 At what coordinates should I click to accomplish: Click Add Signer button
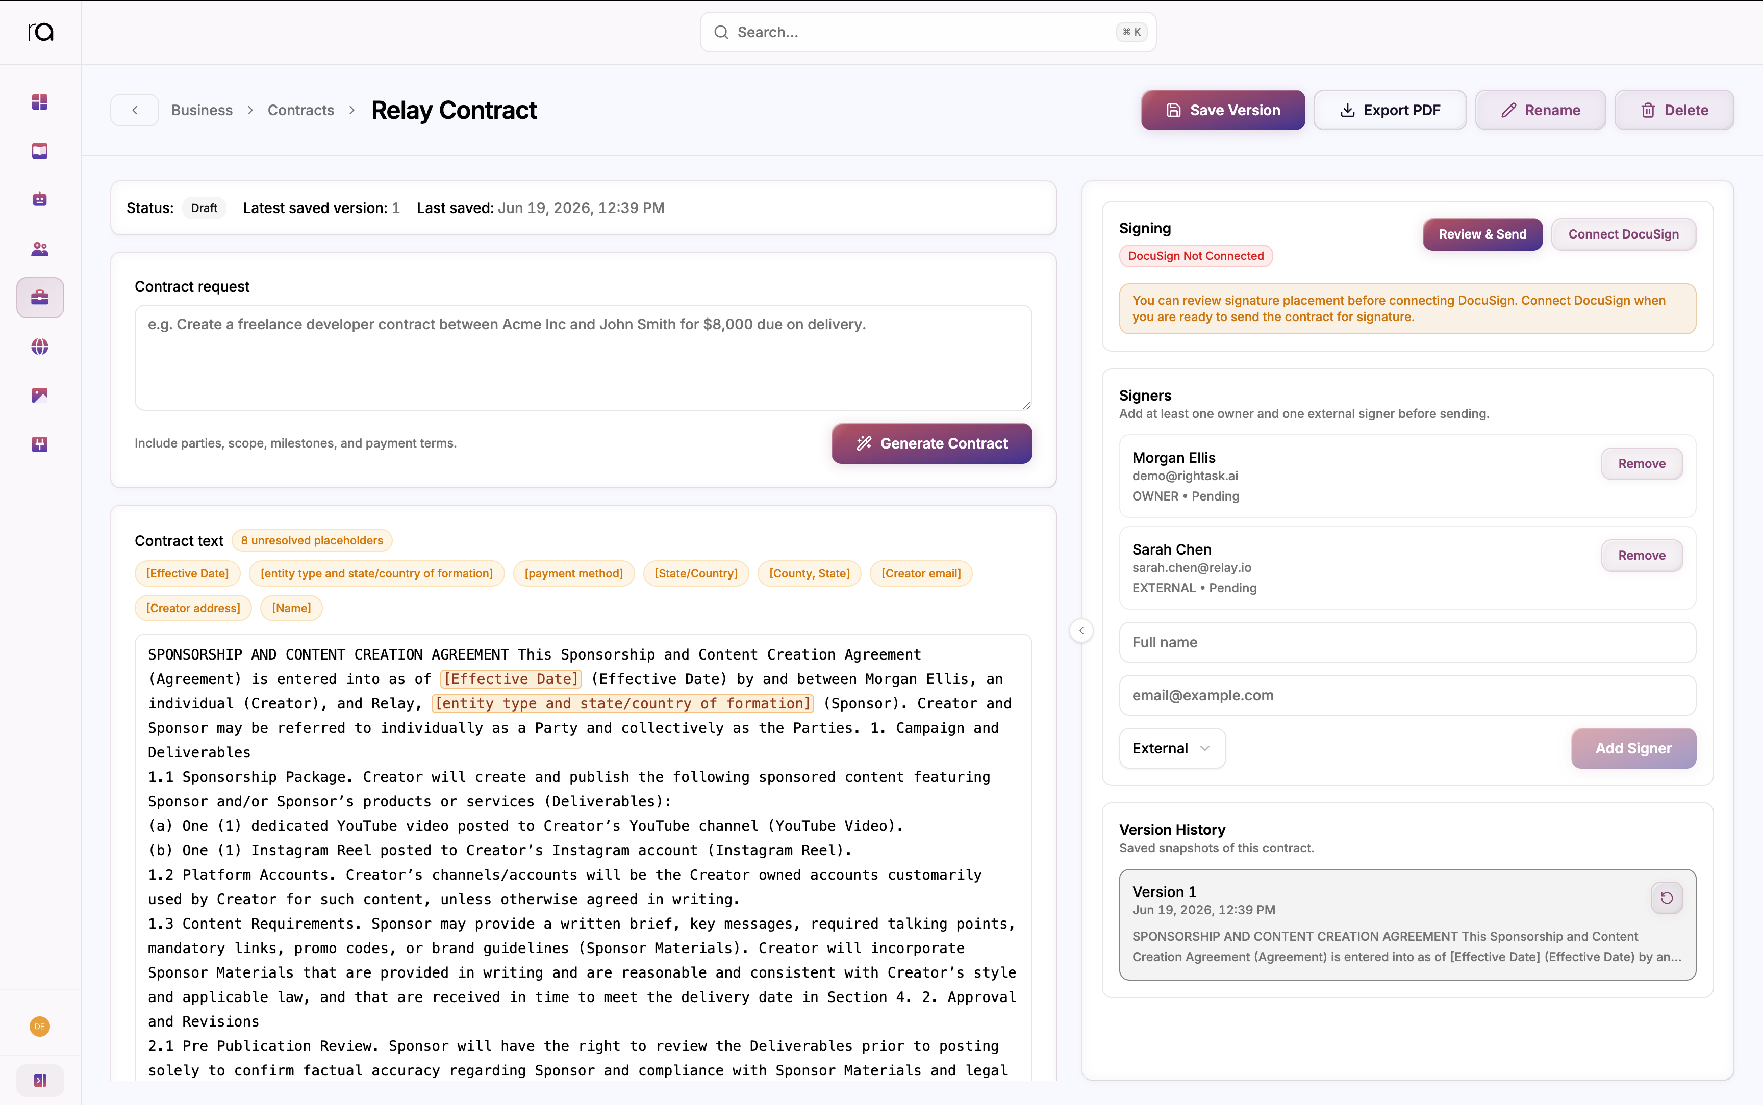point(1633,748)
